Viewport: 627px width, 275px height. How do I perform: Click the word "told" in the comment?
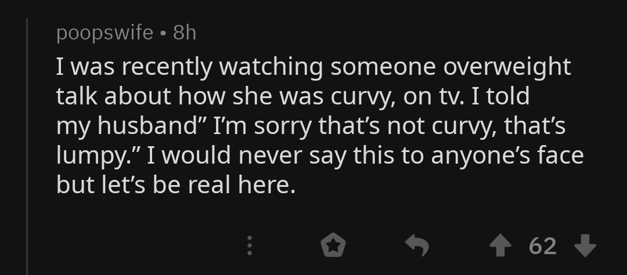[x=508, y=96]
